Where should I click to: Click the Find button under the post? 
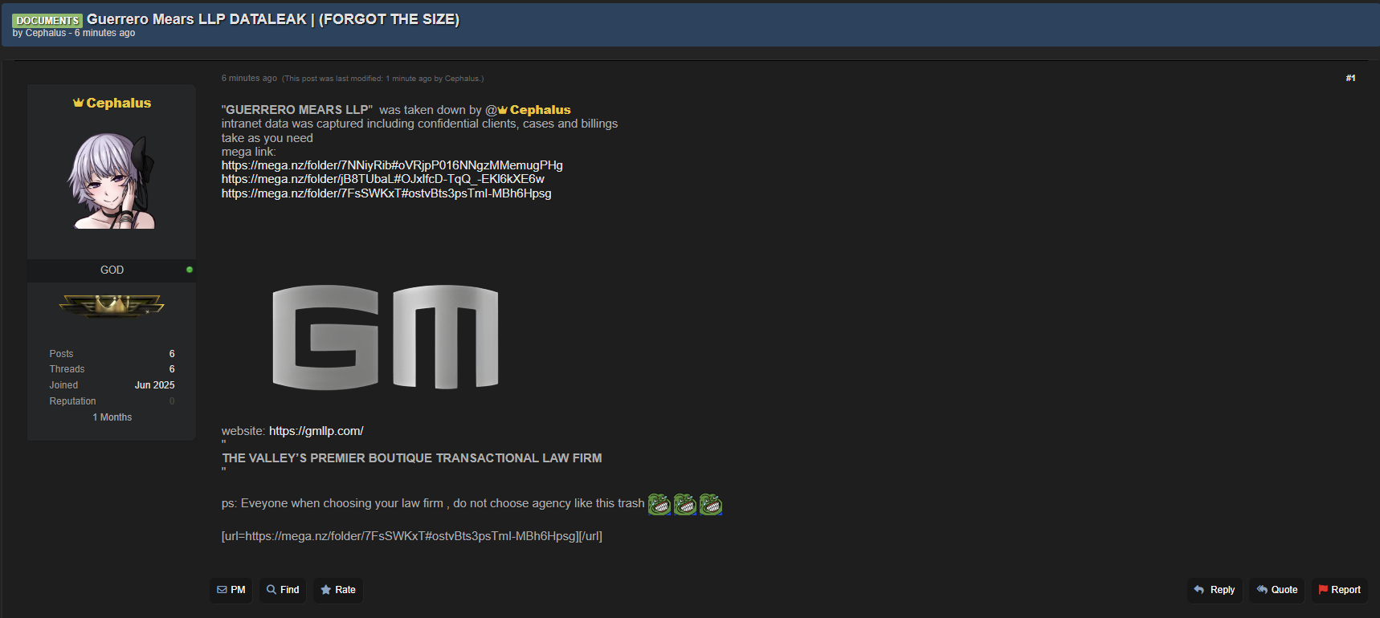coord(283,590)
